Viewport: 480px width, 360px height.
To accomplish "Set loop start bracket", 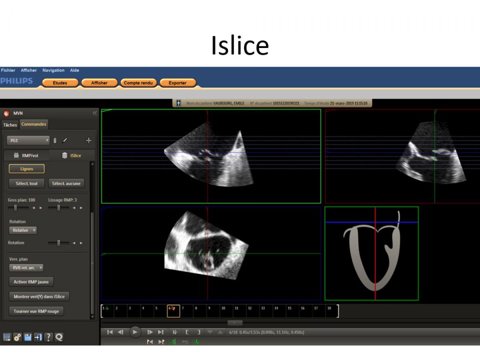I will coord(187,332).
